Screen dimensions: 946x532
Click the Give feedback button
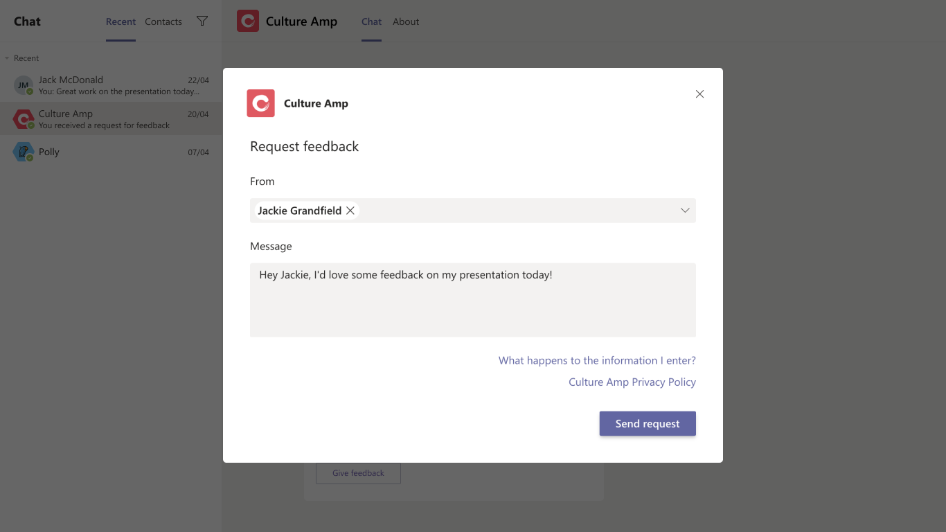point(358,473)
